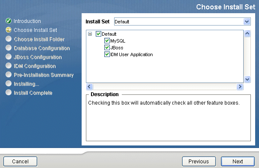259x168 pixels.
Task: Uncheck the Default feature checkbox
Action: click(x=98, y=34)
